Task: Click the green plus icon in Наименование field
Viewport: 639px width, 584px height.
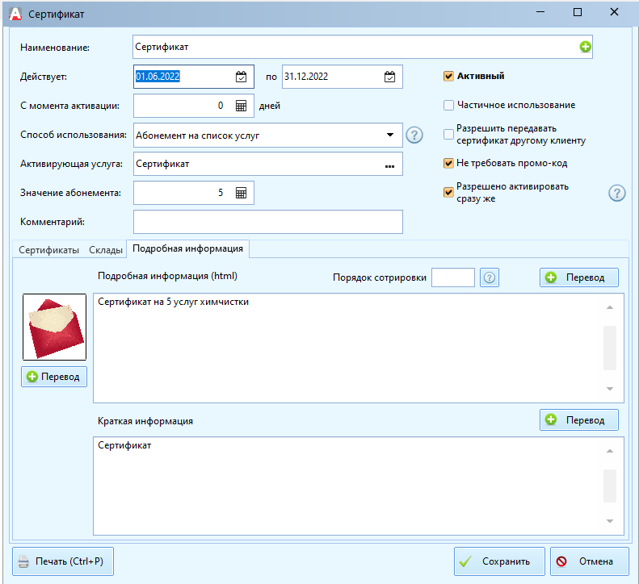Action: (585, 47)
